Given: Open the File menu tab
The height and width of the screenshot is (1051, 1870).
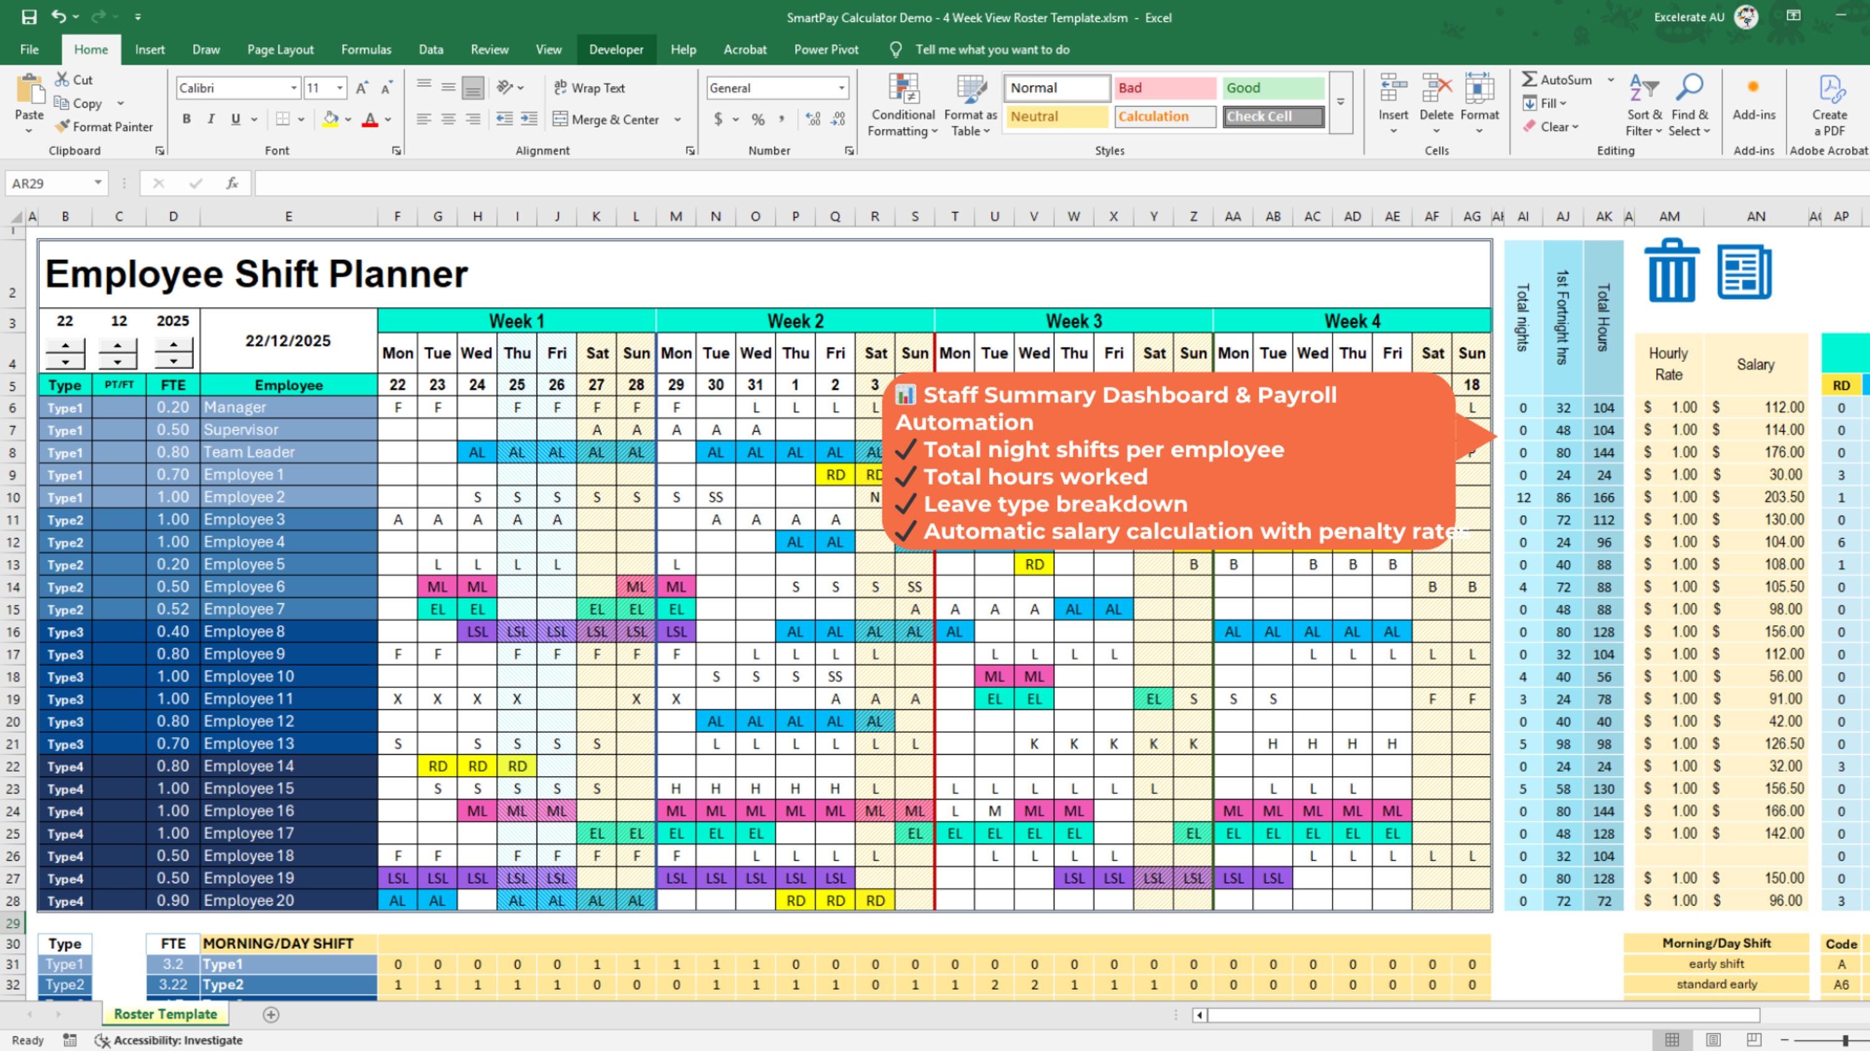Looking at the screenshot, I should tap(30, 49).
